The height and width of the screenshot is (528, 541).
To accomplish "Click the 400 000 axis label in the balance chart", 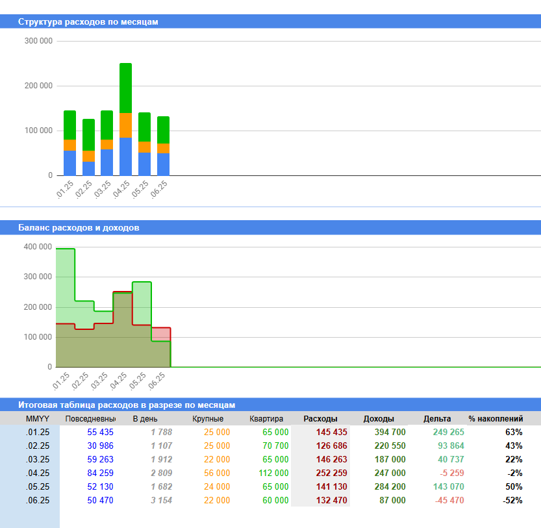I will pyautogui.click(x=38, y=247).
